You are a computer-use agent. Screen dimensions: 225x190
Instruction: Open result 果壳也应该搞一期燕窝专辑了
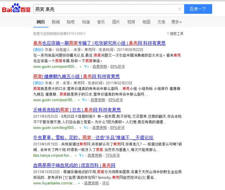(99, 43)
